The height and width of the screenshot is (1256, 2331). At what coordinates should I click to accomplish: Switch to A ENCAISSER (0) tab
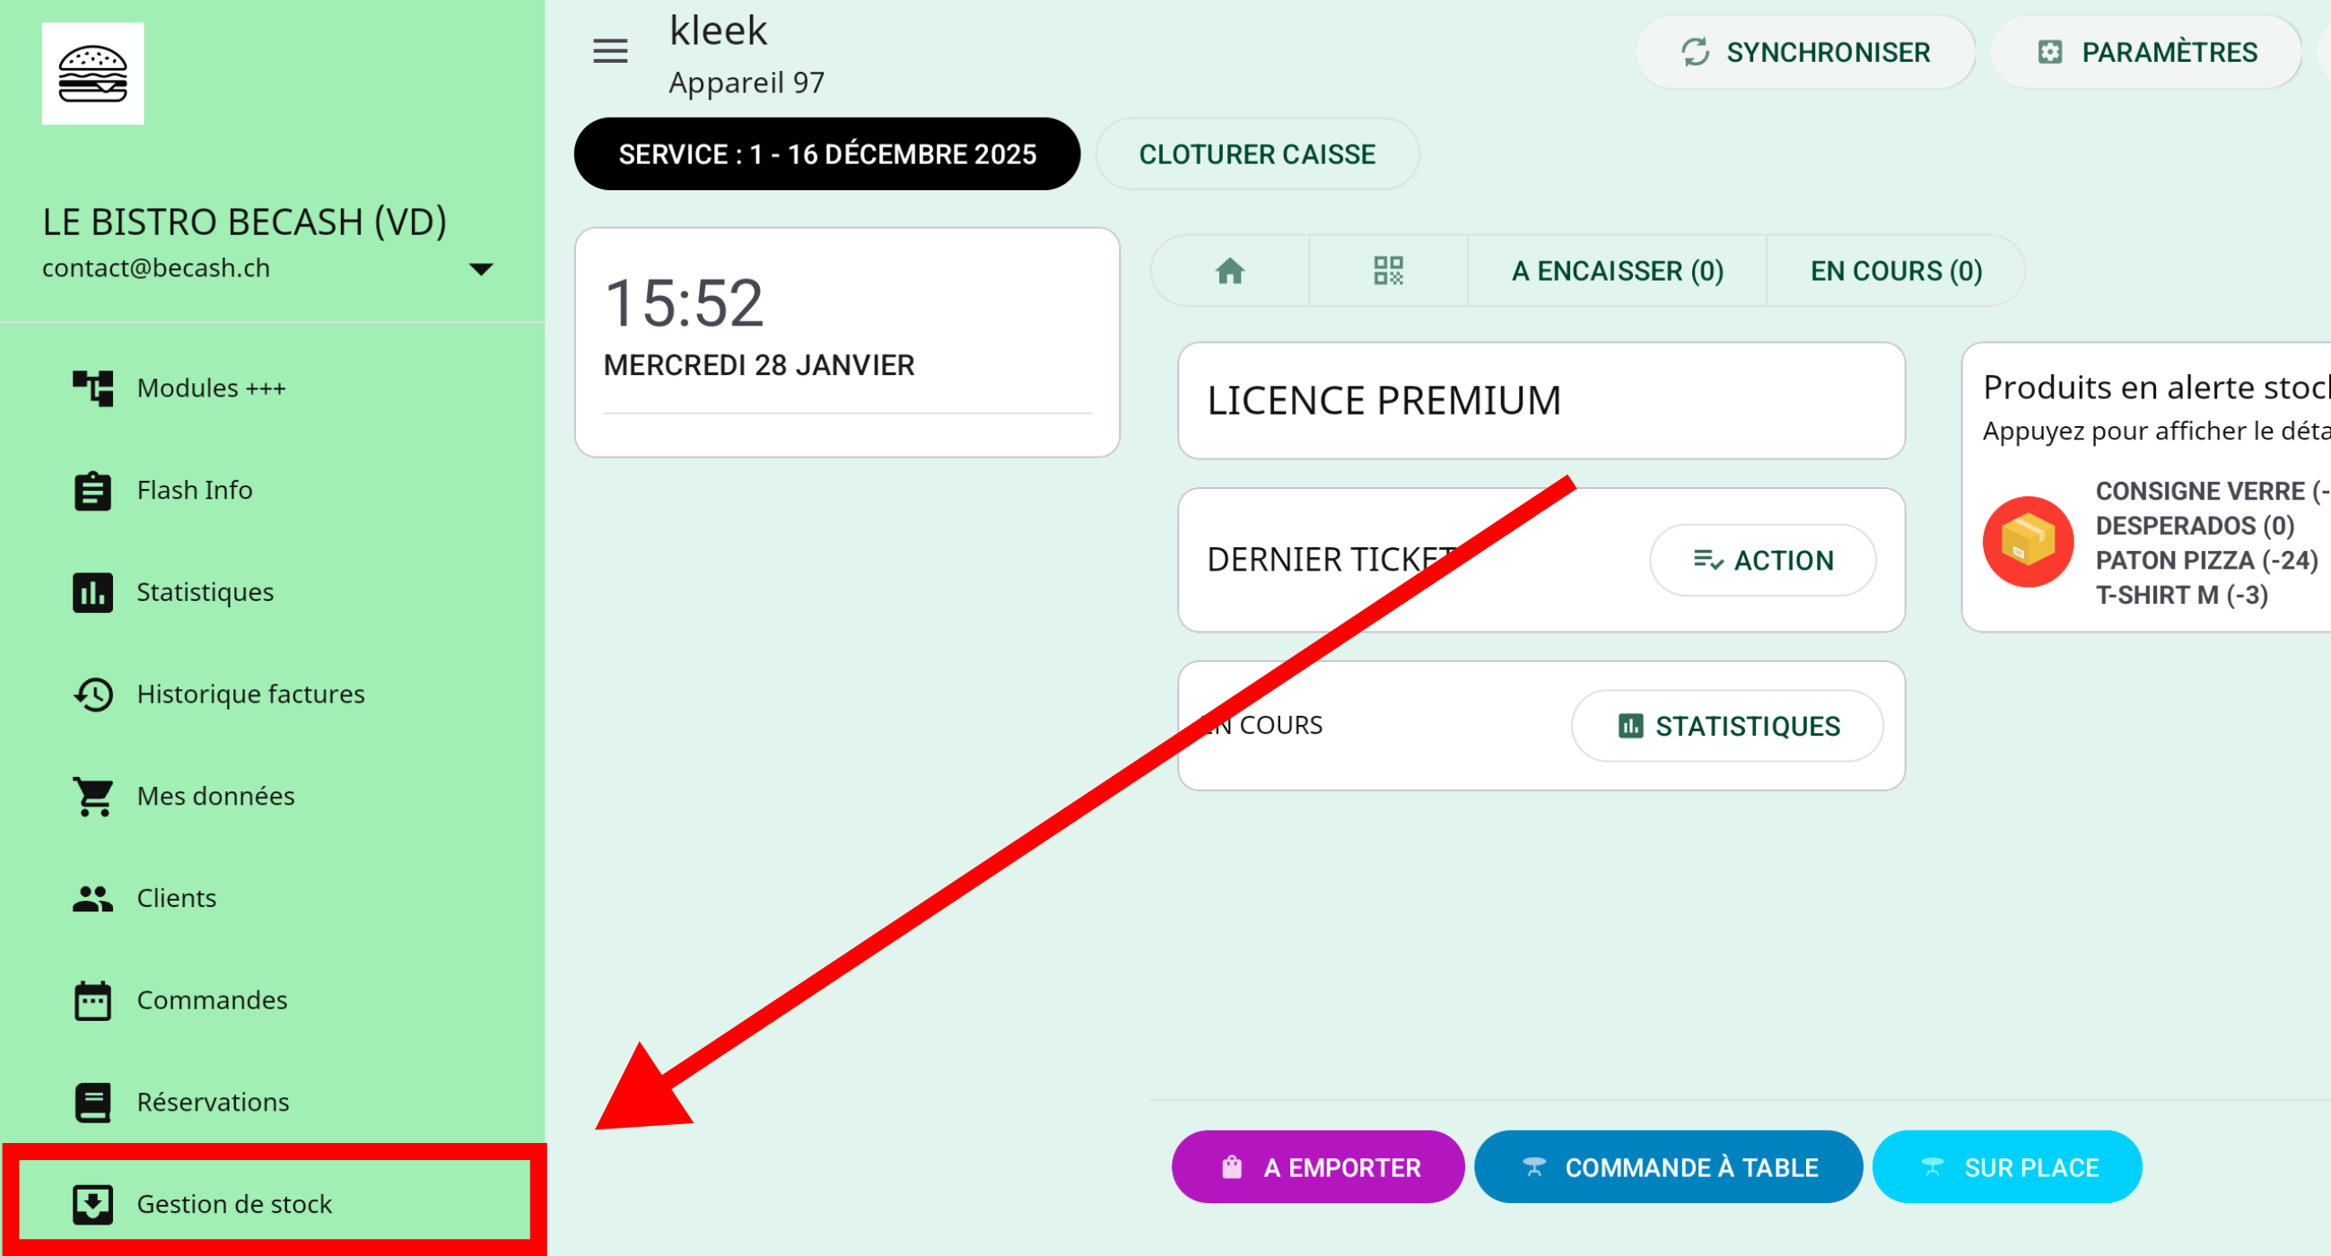1617,271
